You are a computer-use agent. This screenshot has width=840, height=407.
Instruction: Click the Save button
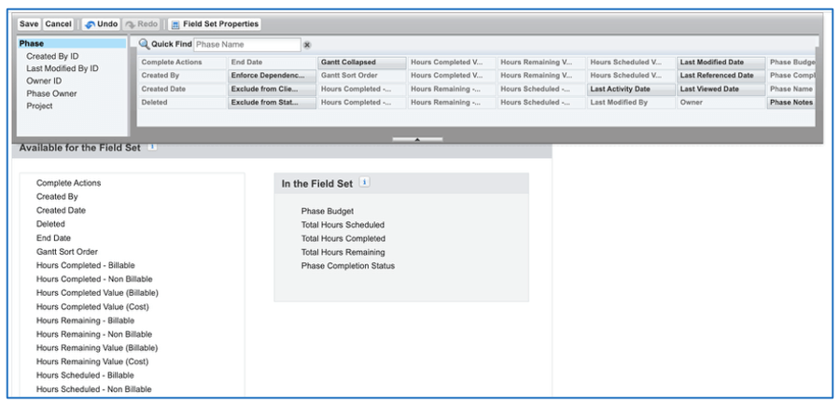tap(29, 24)
